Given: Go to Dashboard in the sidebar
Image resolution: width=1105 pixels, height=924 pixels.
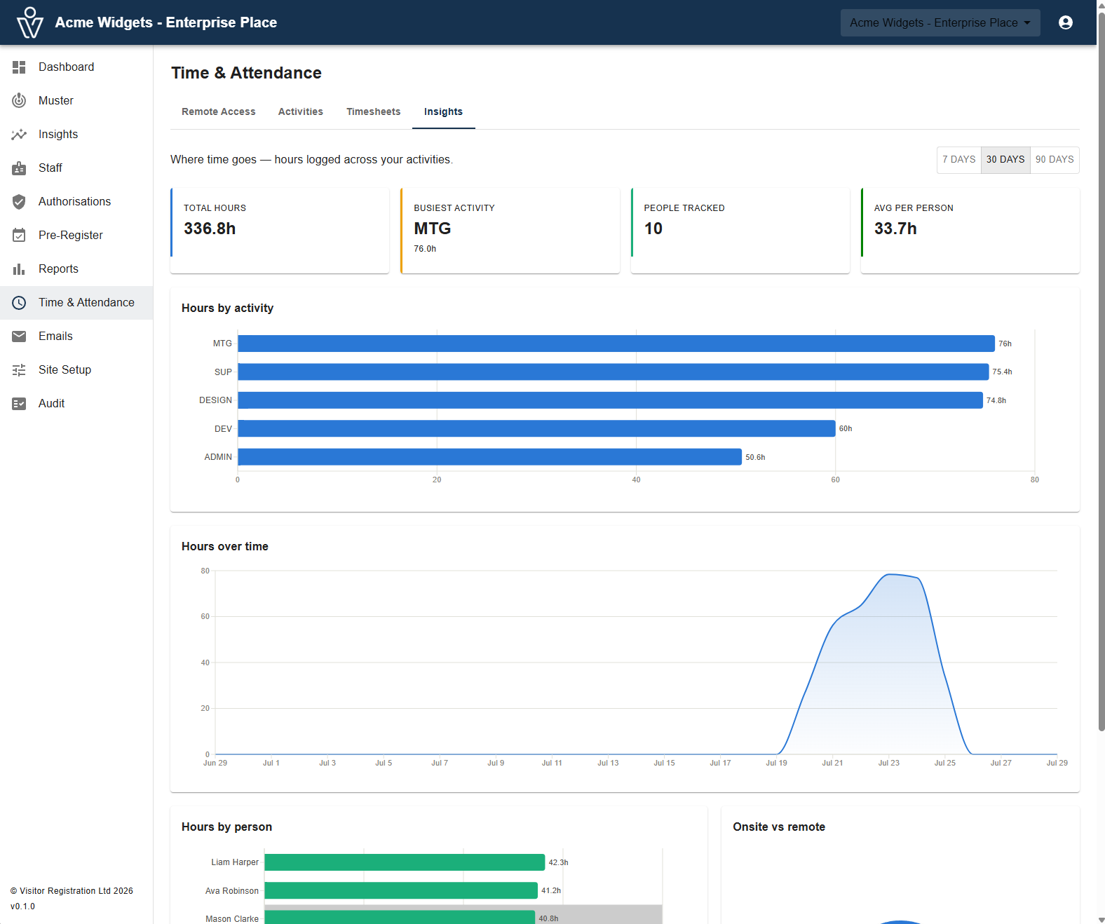Looking at the screenshot, I should [76, 67].
